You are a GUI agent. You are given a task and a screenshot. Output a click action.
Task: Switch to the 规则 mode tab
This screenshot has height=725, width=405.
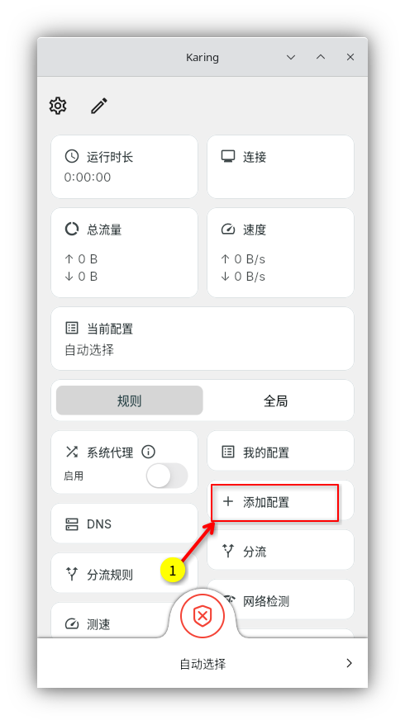point(130,400)
